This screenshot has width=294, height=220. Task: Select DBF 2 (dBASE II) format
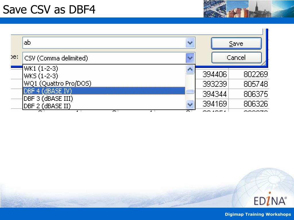(x=104, y=106)
